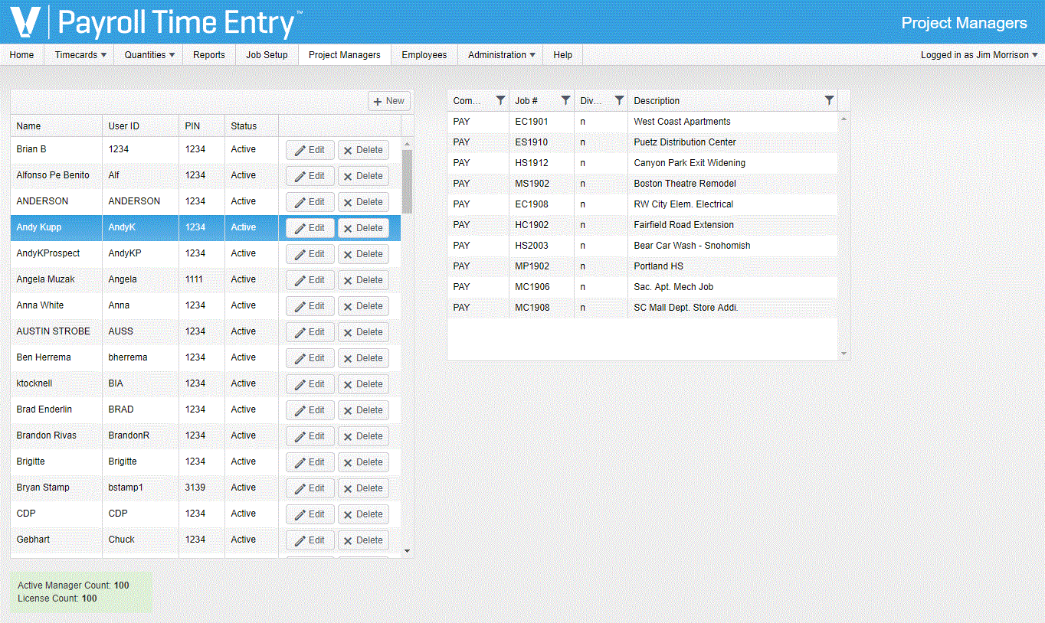Open the Employees menu item
Image resolution: width=1045 pixels, height=623 pixels.
coord(424,55)
